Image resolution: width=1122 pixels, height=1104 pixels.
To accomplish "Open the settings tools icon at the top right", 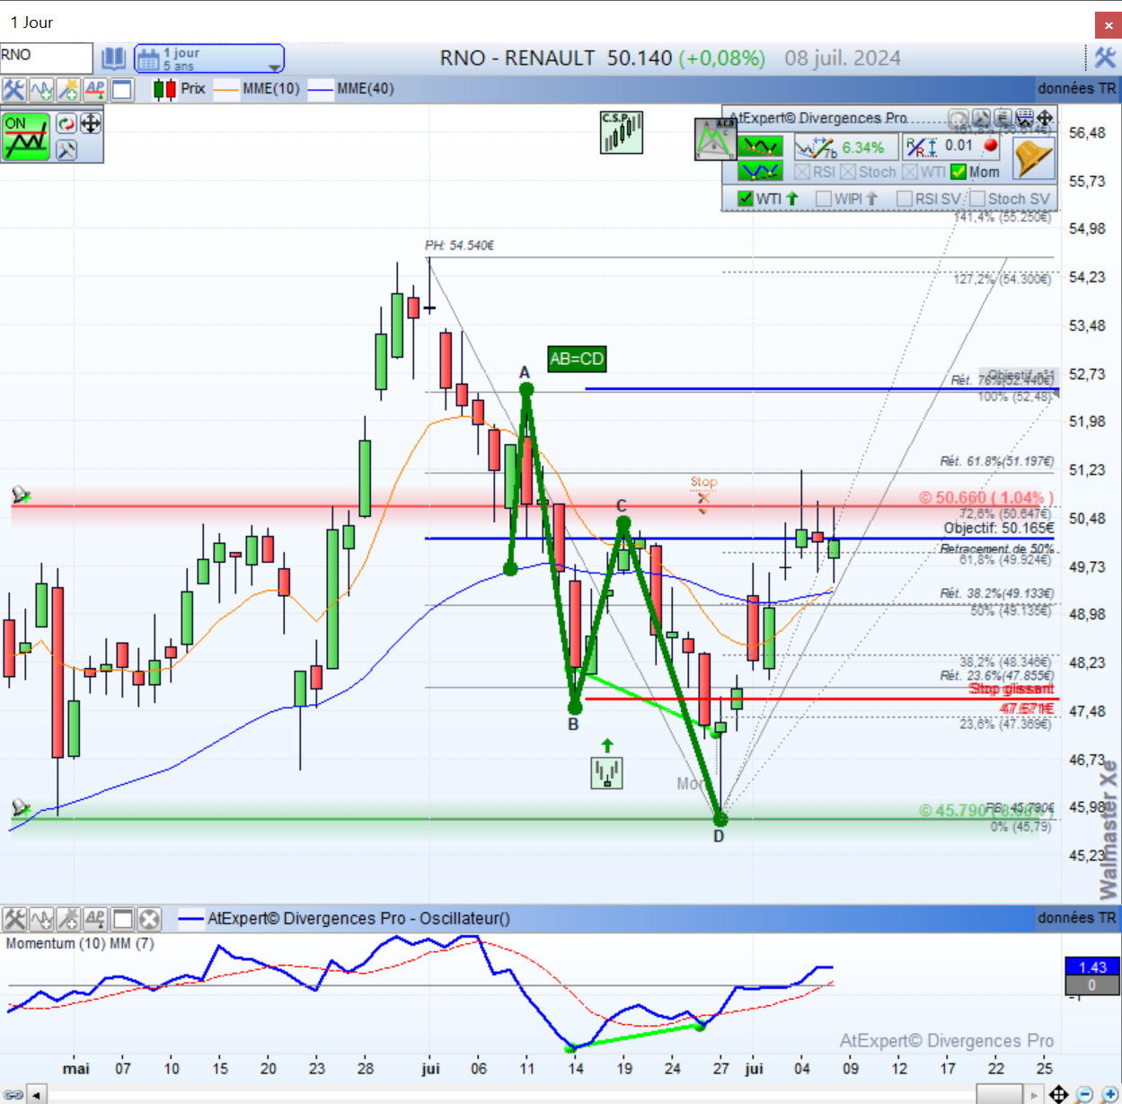I will pos(1105,58).
